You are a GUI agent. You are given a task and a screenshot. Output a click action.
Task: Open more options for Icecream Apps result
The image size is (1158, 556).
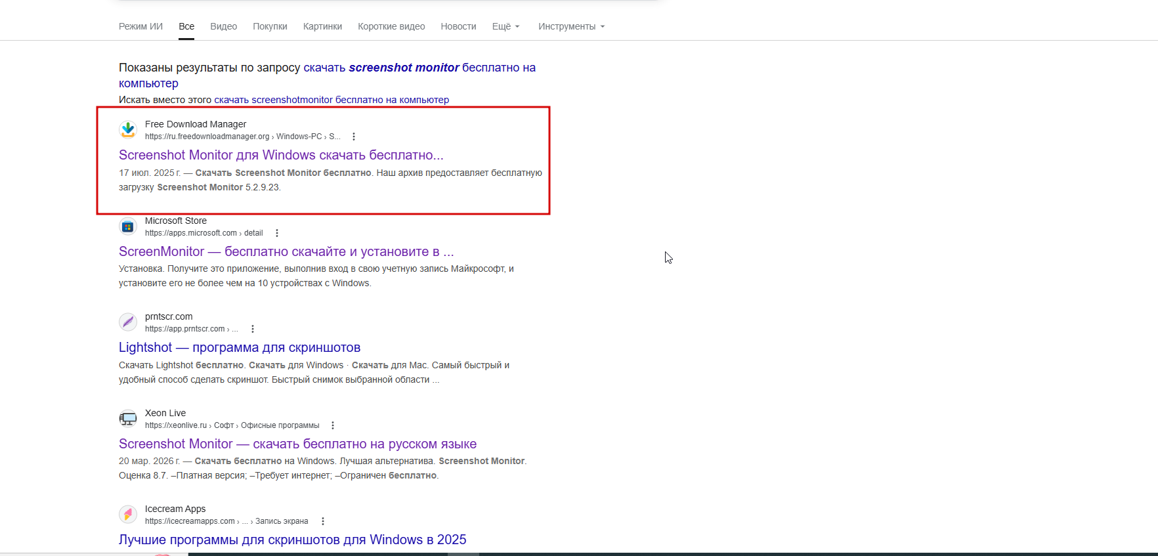click(323, 521)
